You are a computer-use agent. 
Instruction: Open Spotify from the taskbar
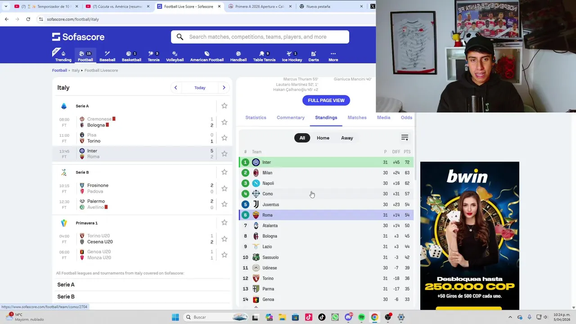(x=361, y=317)
